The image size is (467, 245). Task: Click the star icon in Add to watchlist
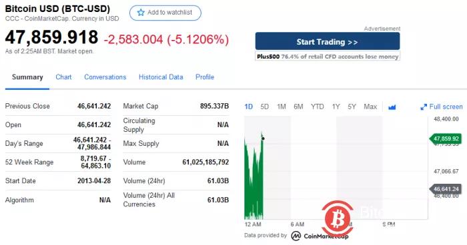(141, 13)
